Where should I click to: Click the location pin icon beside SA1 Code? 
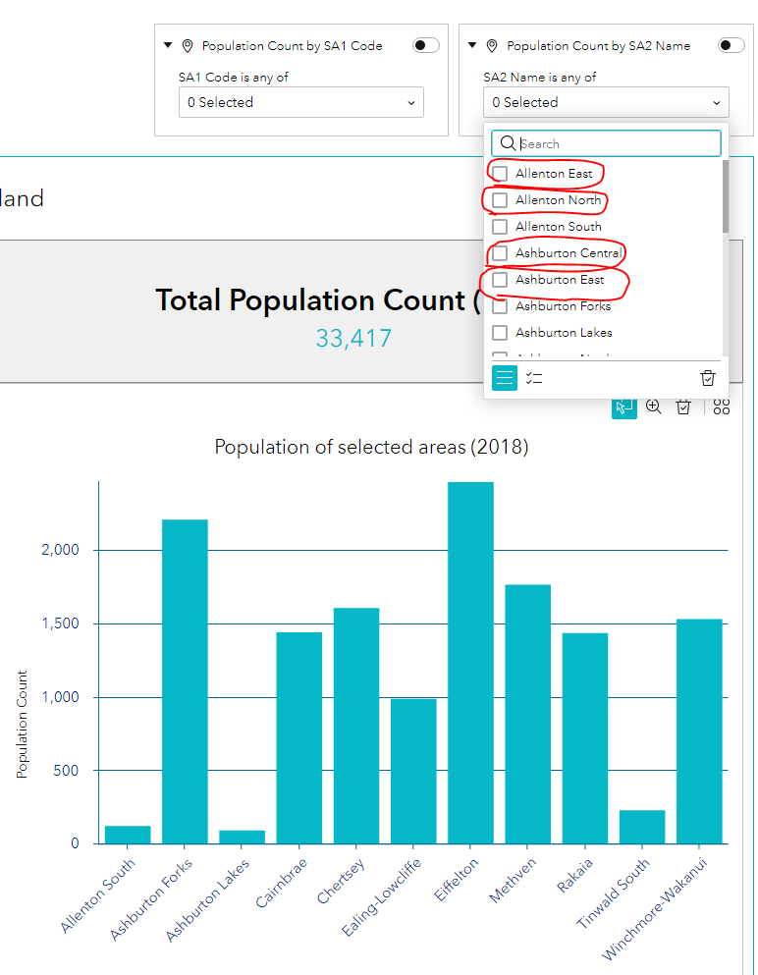(x=188, y=46)
